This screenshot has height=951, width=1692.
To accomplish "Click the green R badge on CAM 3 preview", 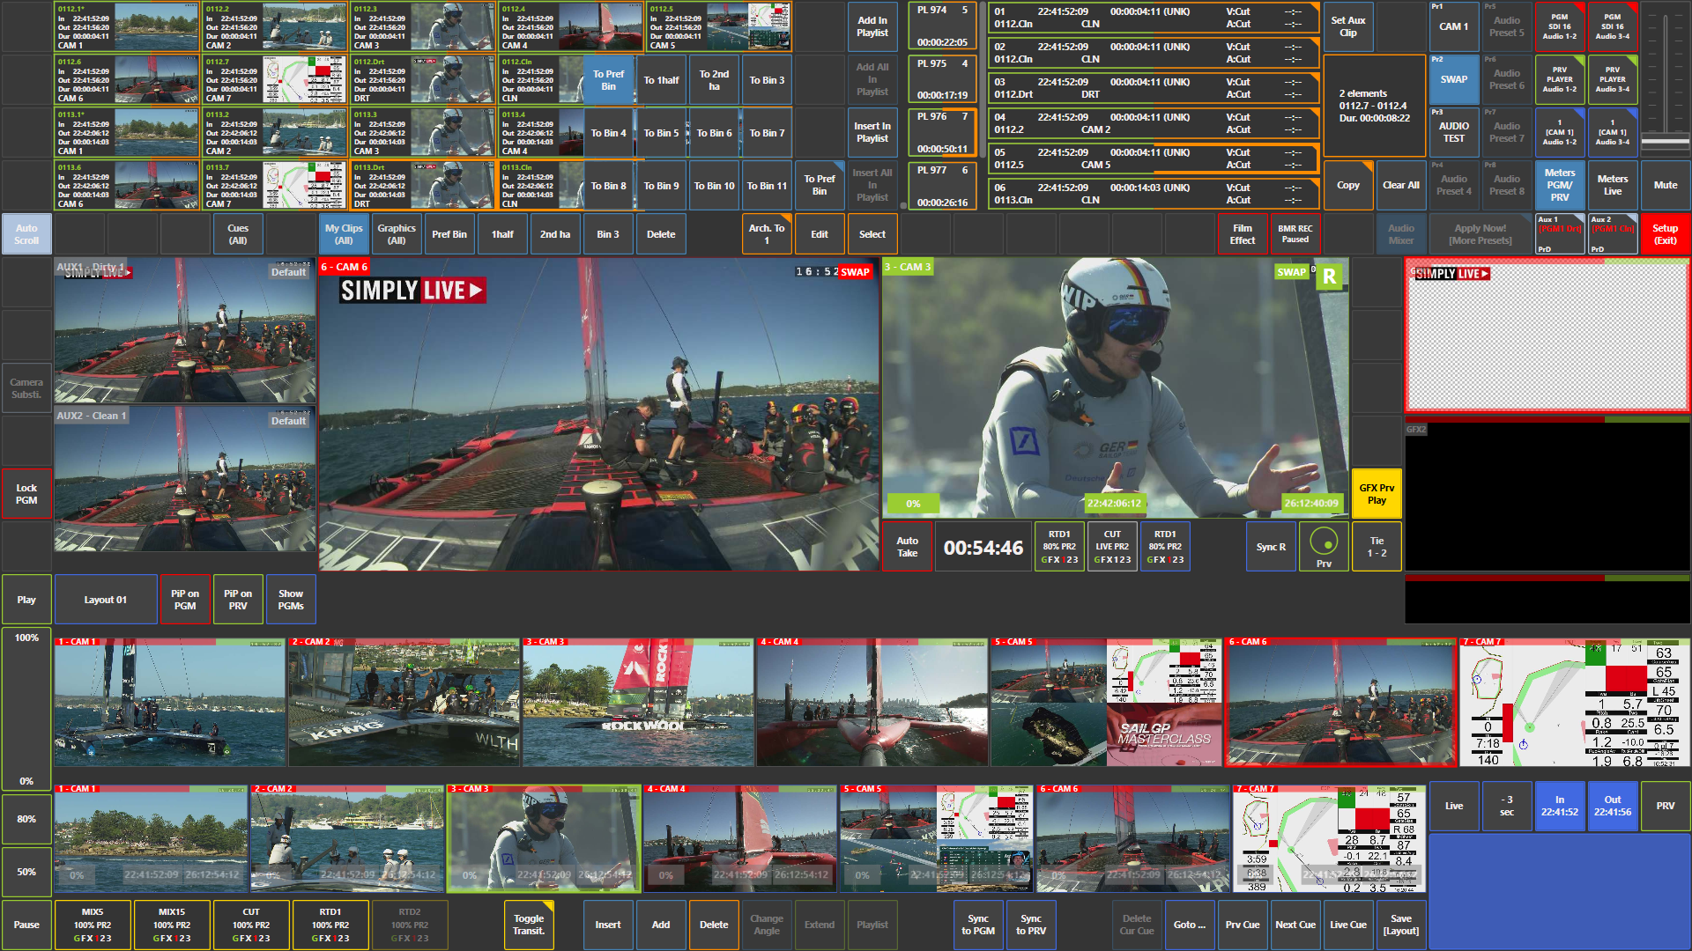I will (1329, 276).
